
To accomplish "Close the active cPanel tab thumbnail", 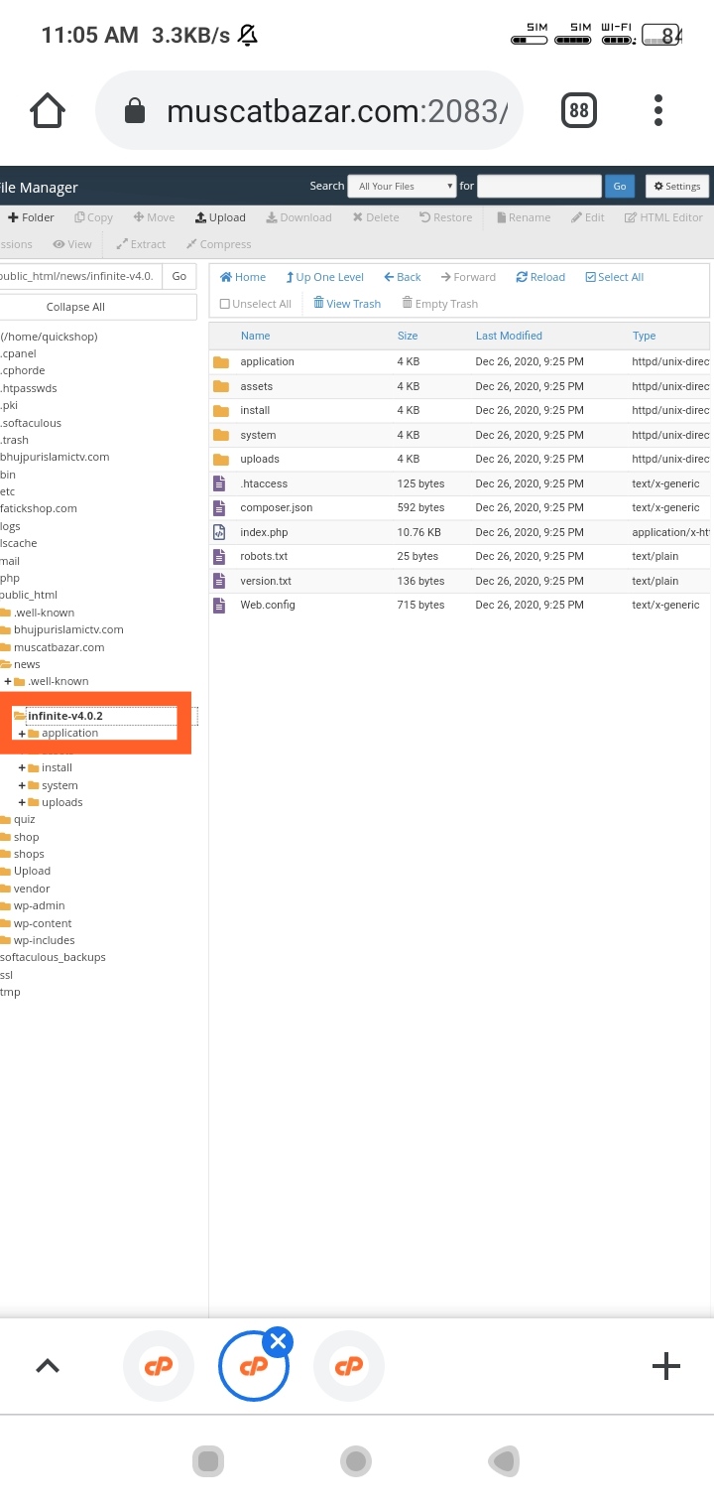I will (279, 1342).
